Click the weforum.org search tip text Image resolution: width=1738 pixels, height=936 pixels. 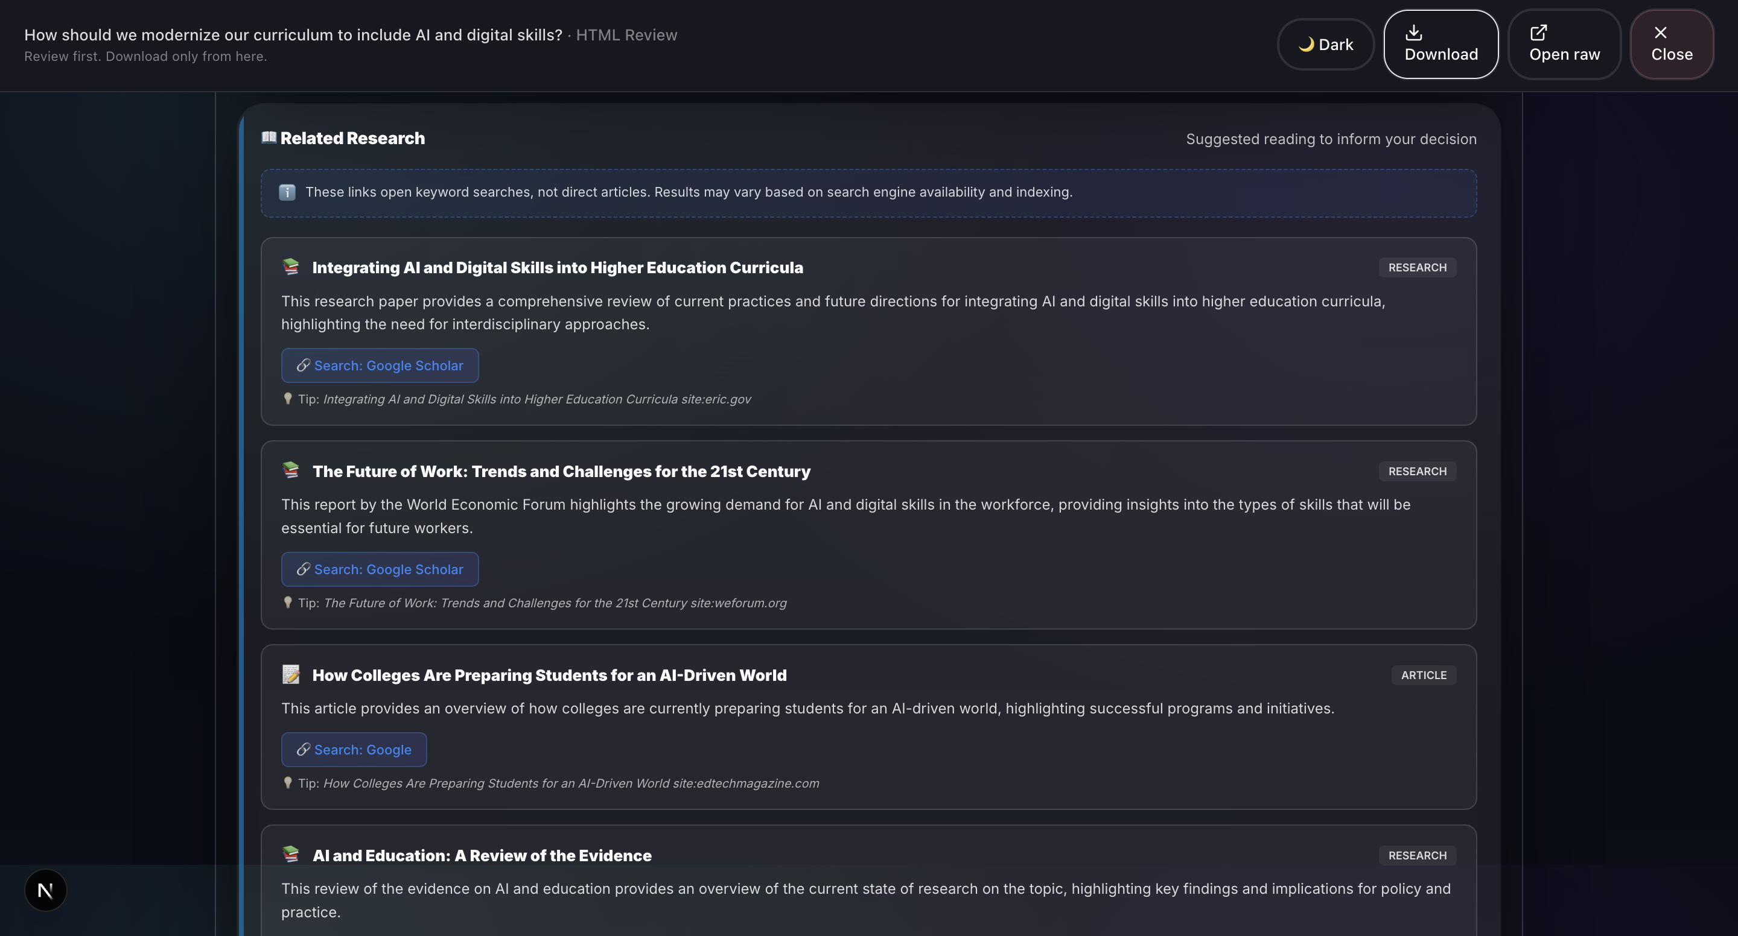[x=555, y=603]
